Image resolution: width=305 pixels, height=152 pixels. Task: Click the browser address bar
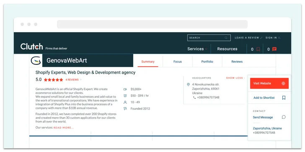(152, 24)
